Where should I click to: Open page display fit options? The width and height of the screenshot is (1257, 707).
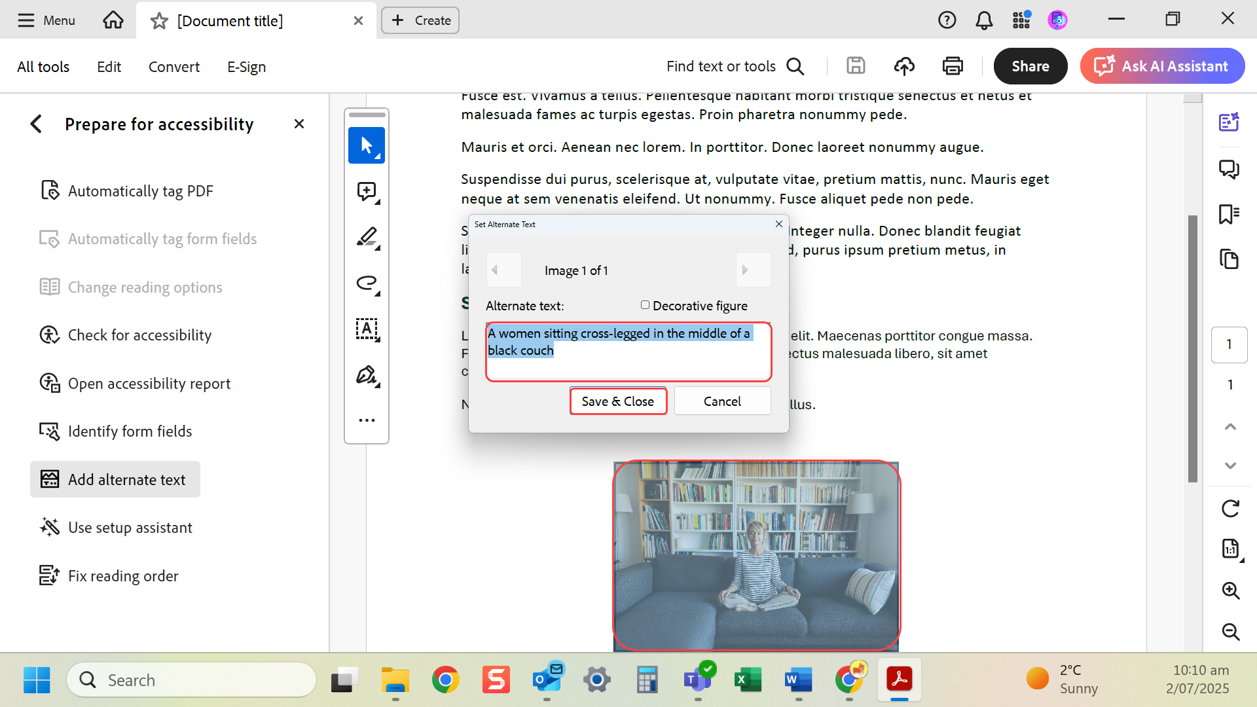coord(1230,549)
